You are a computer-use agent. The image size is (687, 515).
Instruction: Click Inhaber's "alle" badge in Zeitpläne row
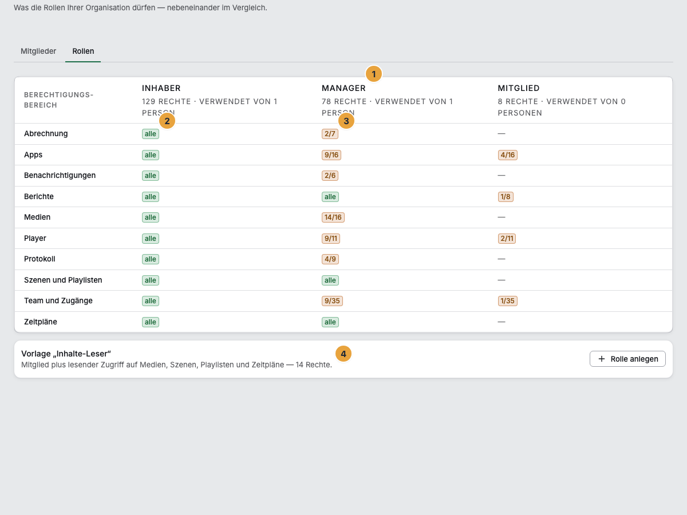click(151, 322)
